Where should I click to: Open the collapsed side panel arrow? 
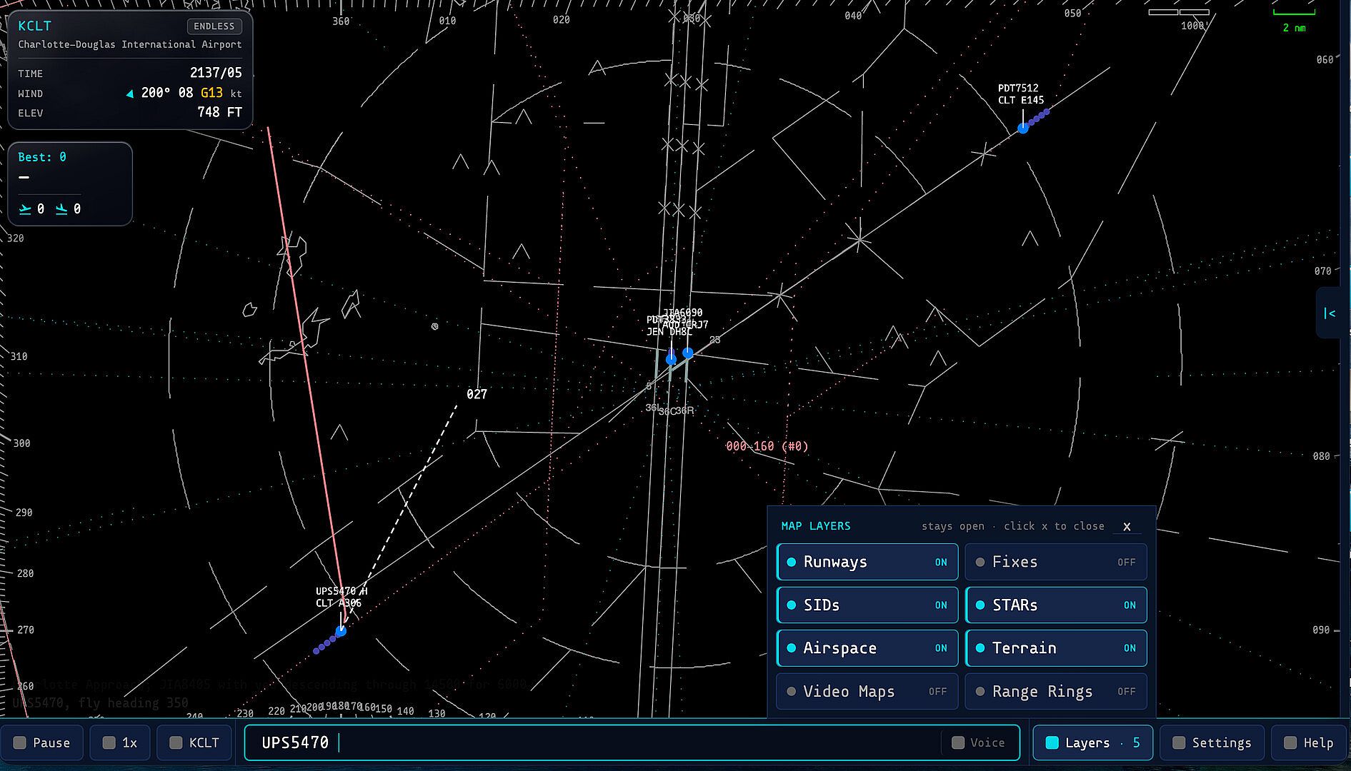[x=1330, y=313]
